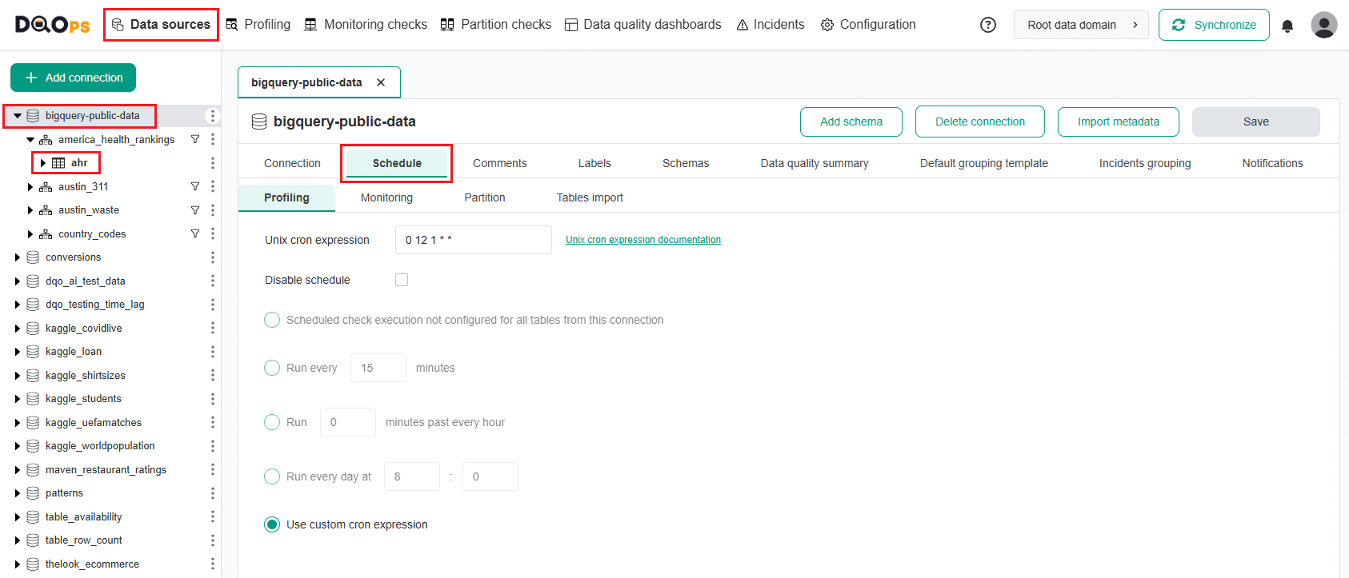Click filter icon next to austin_waste
This screenshot has width=1349, height=578.
pos(195,210)
